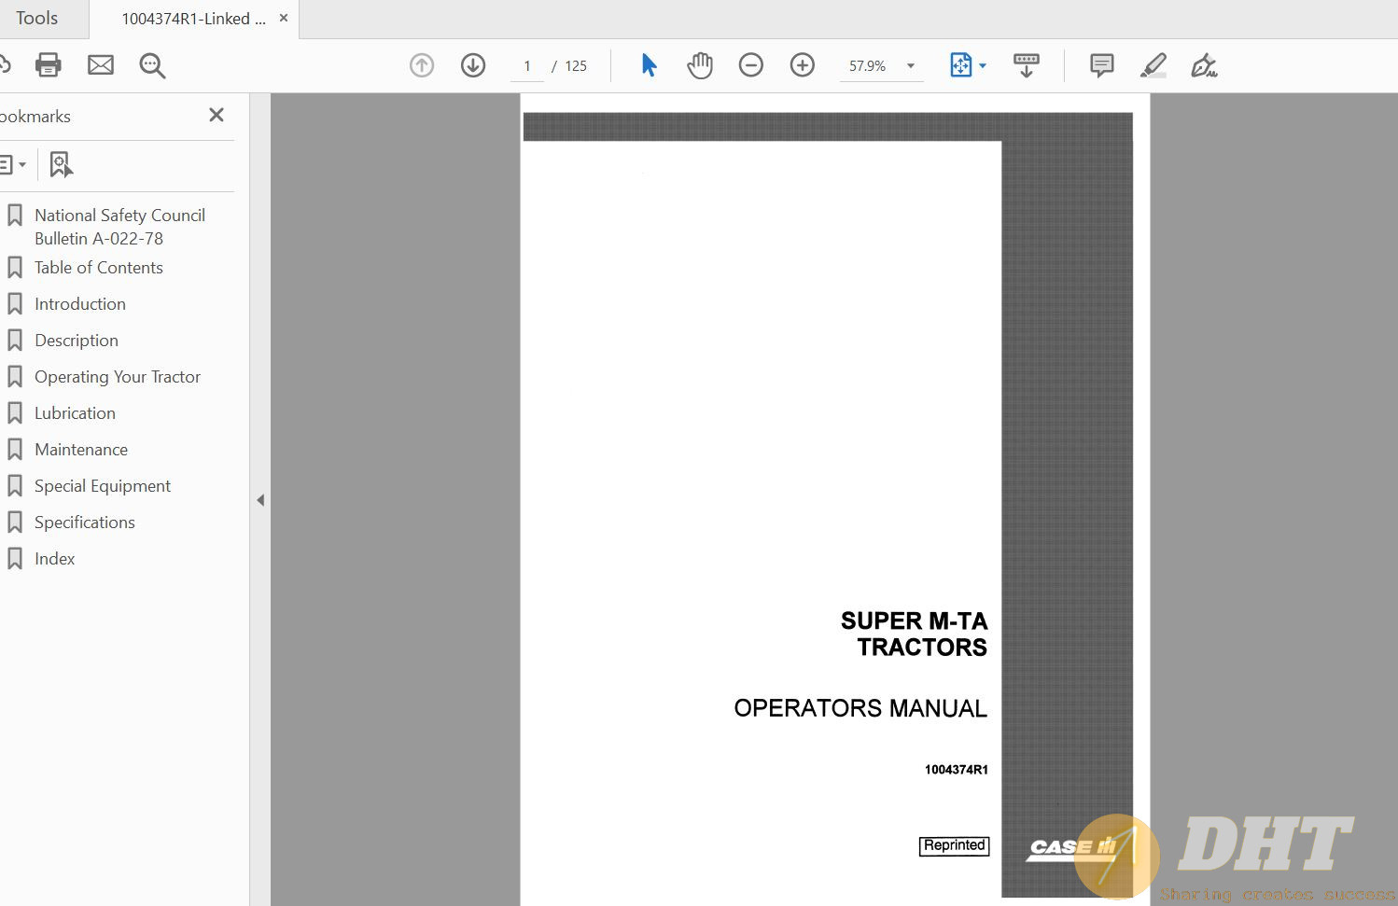Image resolution: width=1398 pixels, height=906 pixels.
Task: Open the Find text magnifier tool
Action: pyautogui.click(x=152, y=65)
